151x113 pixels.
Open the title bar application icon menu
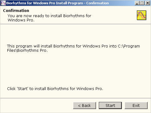pyautogui.click(x=3, y=3)
